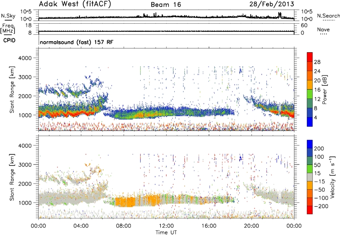This screenshot has height=235, width=340.
Task: Click the "28" Power colorbar tick label
Action: click(x=317, y=62)
